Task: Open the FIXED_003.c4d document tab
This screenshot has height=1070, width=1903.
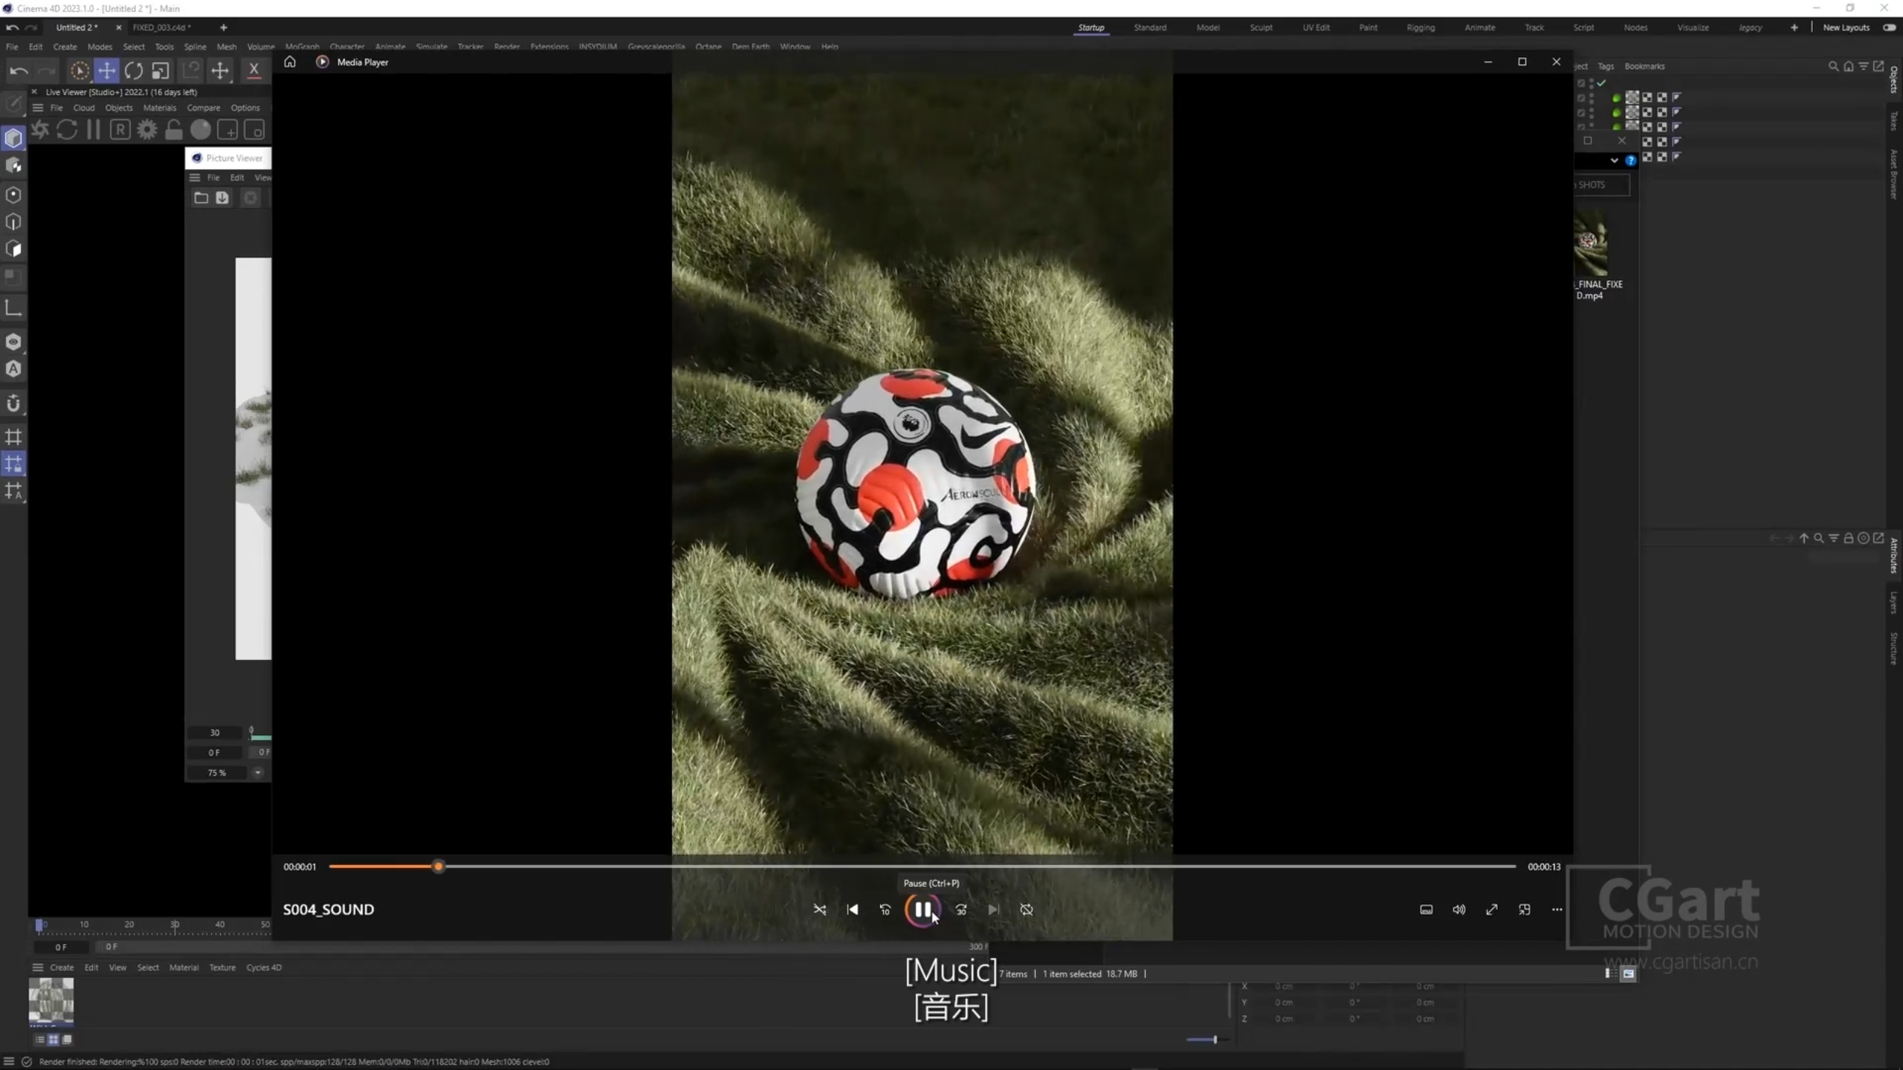Action: coord(161,27)
